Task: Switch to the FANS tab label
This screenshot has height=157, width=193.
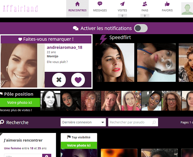Action: pos(145,10)
